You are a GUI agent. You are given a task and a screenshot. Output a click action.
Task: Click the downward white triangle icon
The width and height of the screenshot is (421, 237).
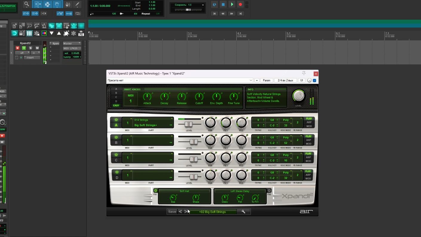(x=51, y=33)
